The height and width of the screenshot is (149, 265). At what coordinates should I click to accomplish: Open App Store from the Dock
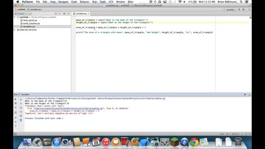coord(57,142)
